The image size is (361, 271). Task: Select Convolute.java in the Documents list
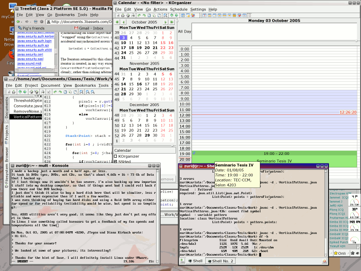[x=27, y=106]
